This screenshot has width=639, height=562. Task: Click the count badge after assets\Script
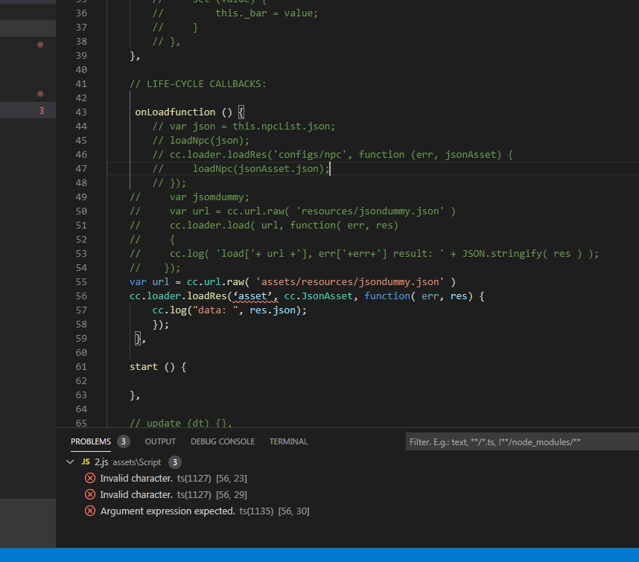point(174,462)
